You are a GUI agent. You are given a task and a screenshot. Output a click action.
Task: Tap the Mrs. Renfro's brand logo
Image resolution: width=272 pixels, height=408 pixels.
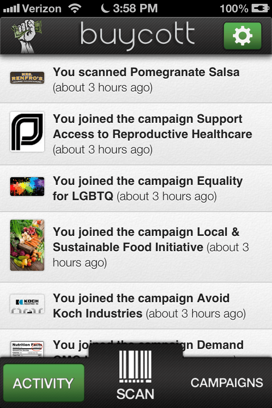click(x=27, y=78)
